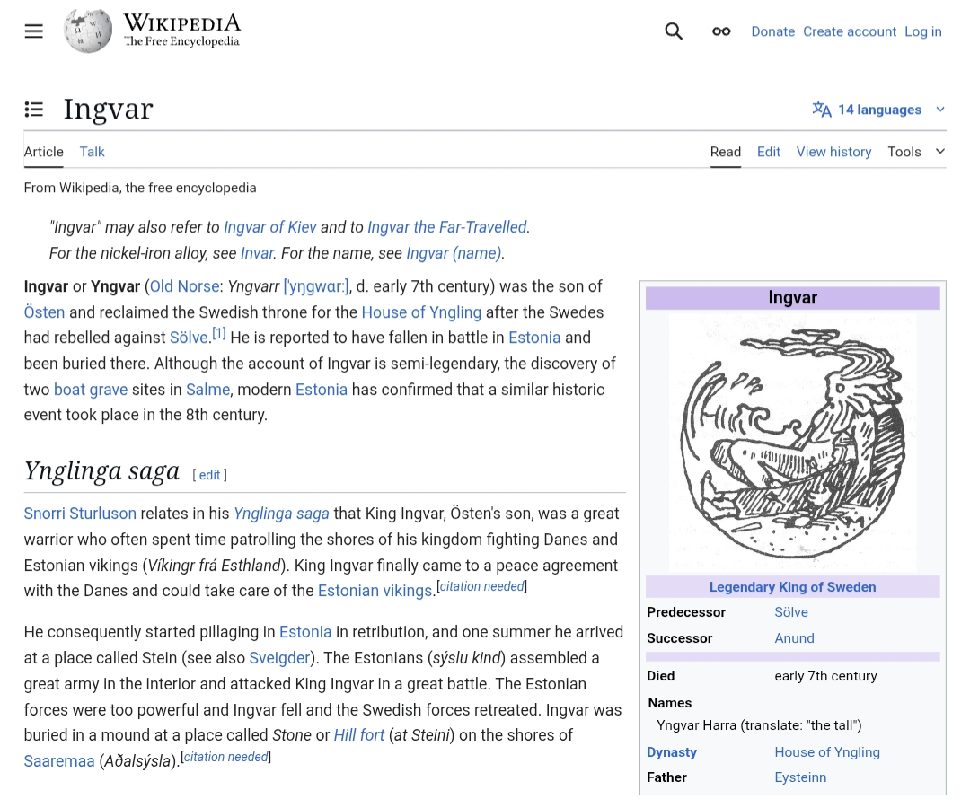Click the Create account link
The image size is (970, 799).
coord(850,31)
